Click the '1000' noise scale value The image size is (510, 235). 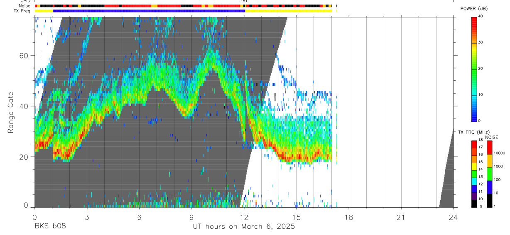click(499, 166)
